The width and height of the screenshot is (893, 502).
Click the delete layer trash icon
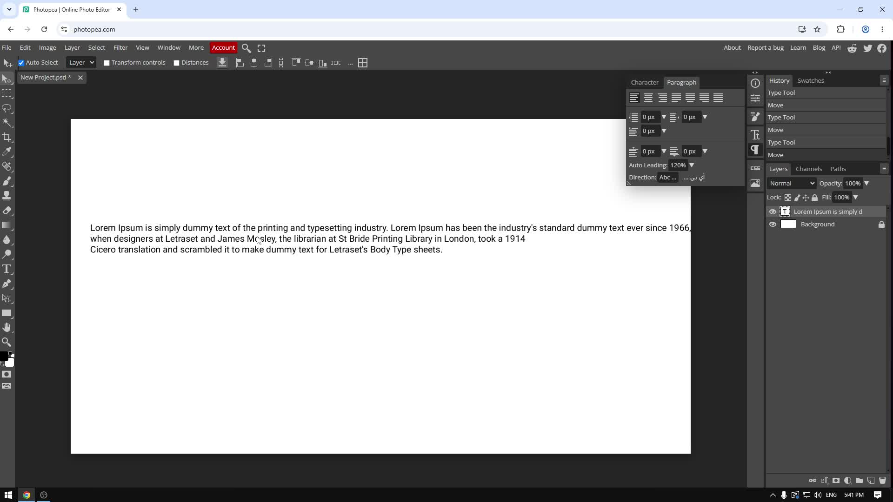[x=882, y=481]
